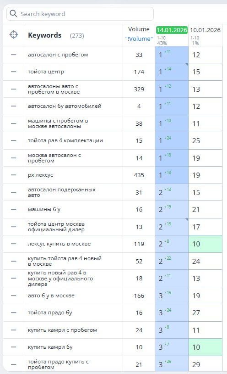Click position 1 cell for тойота рав 4 комплектации
This screenshot has width=227, height=374.
click(172, 140)
